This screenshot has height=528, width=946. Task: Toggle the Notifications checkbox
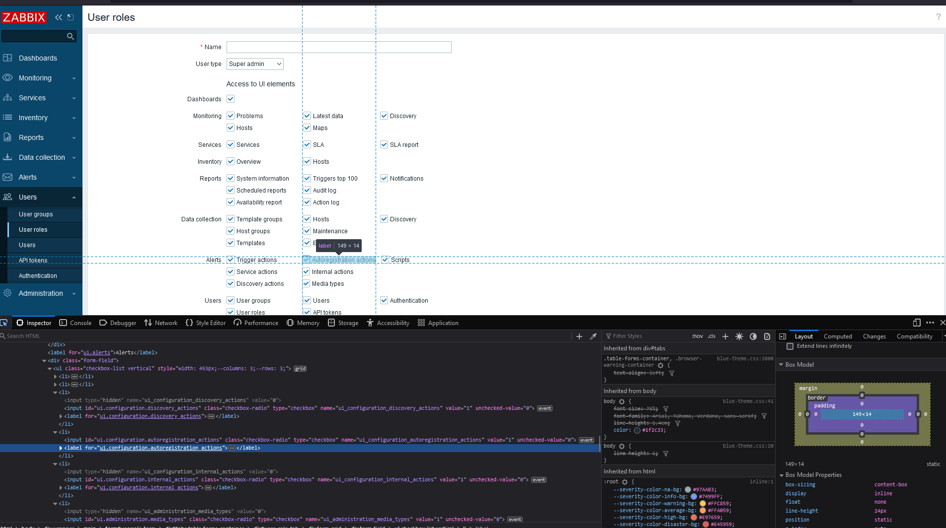tap(384, 178)
